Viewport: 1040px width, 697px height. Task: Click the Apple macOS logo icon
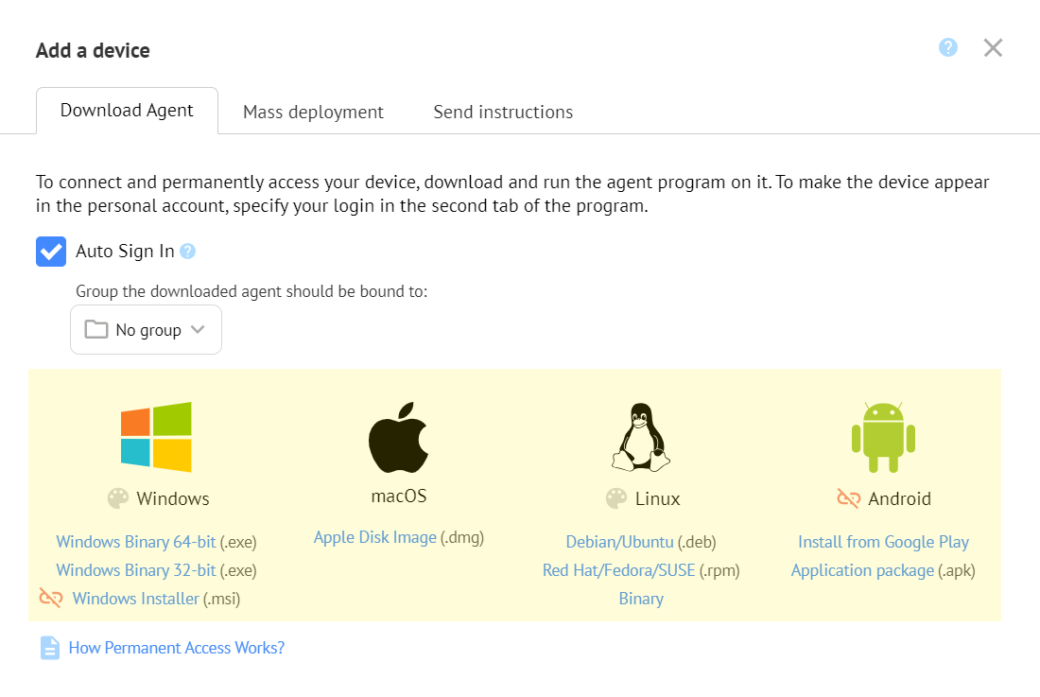click(x=398, y=437)
